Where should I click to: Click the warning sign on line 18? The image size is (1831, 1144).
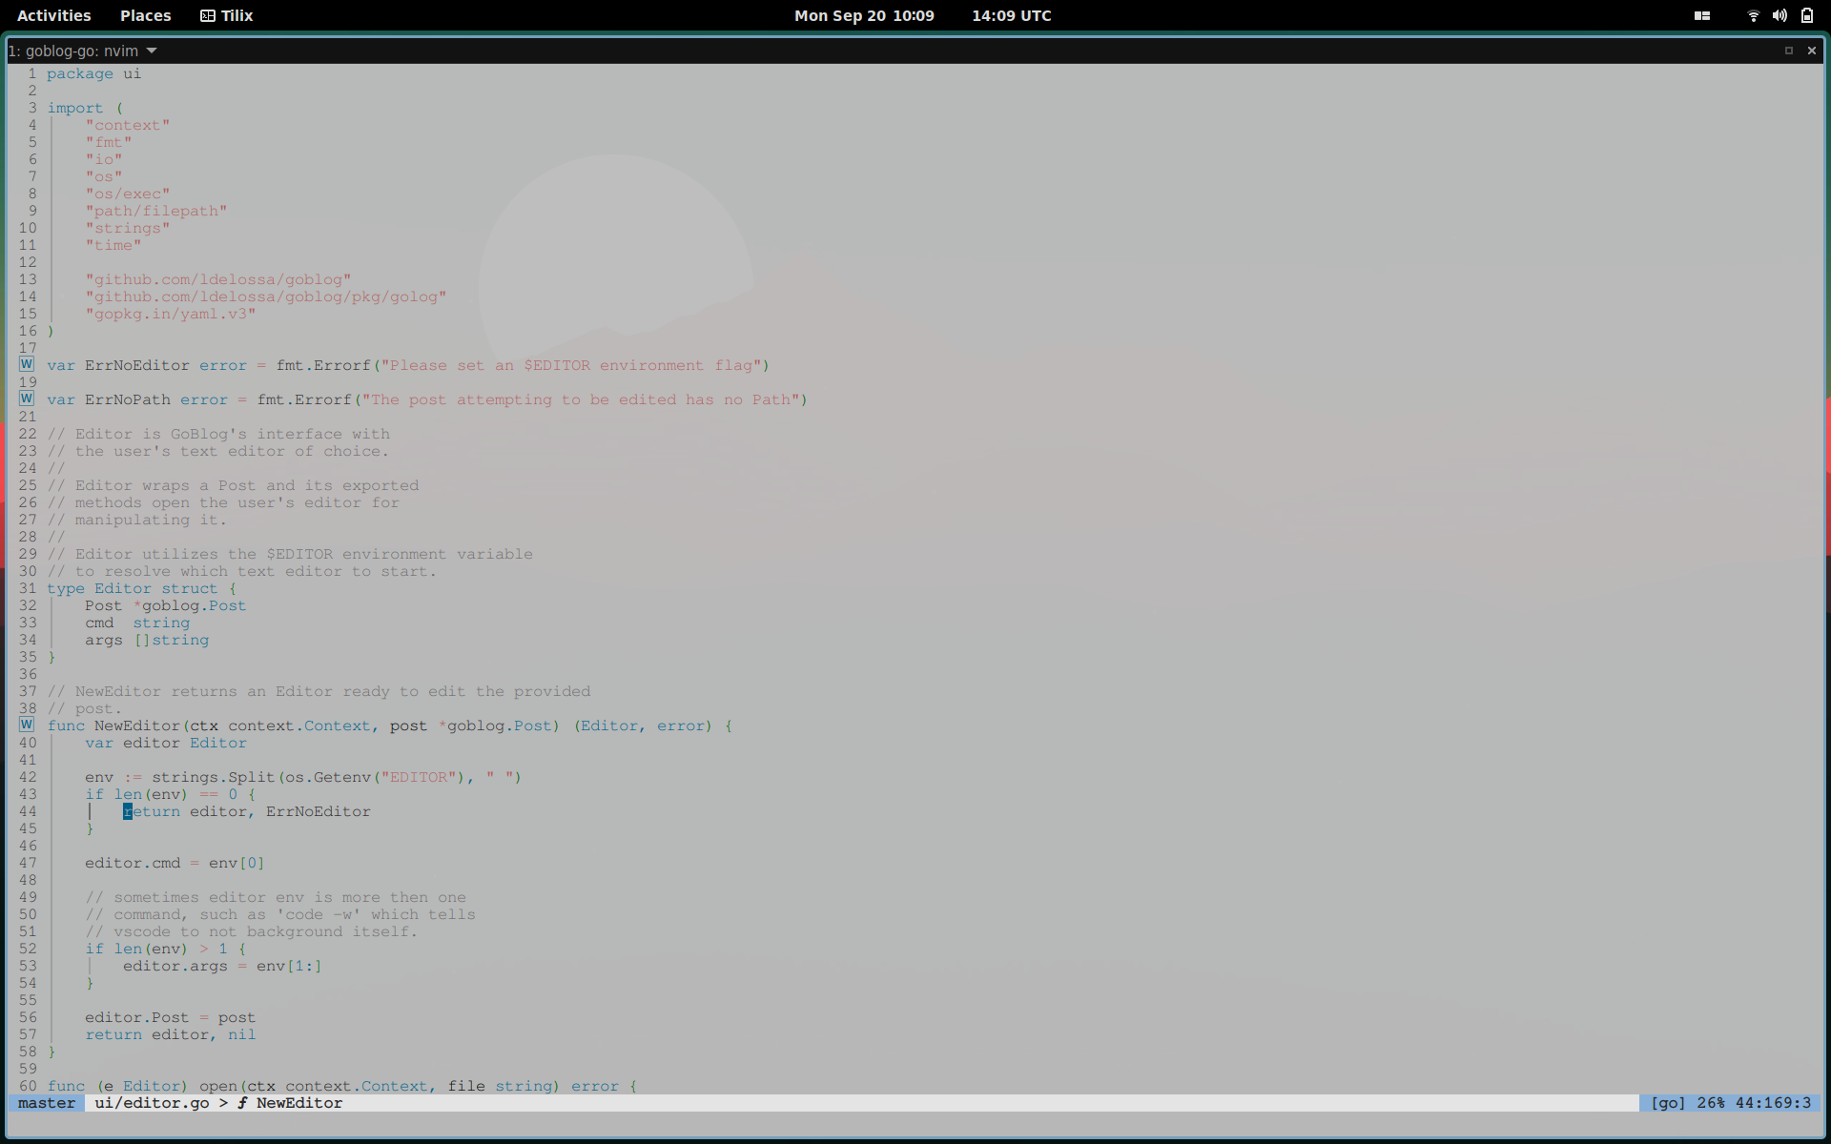pos(27,364)
